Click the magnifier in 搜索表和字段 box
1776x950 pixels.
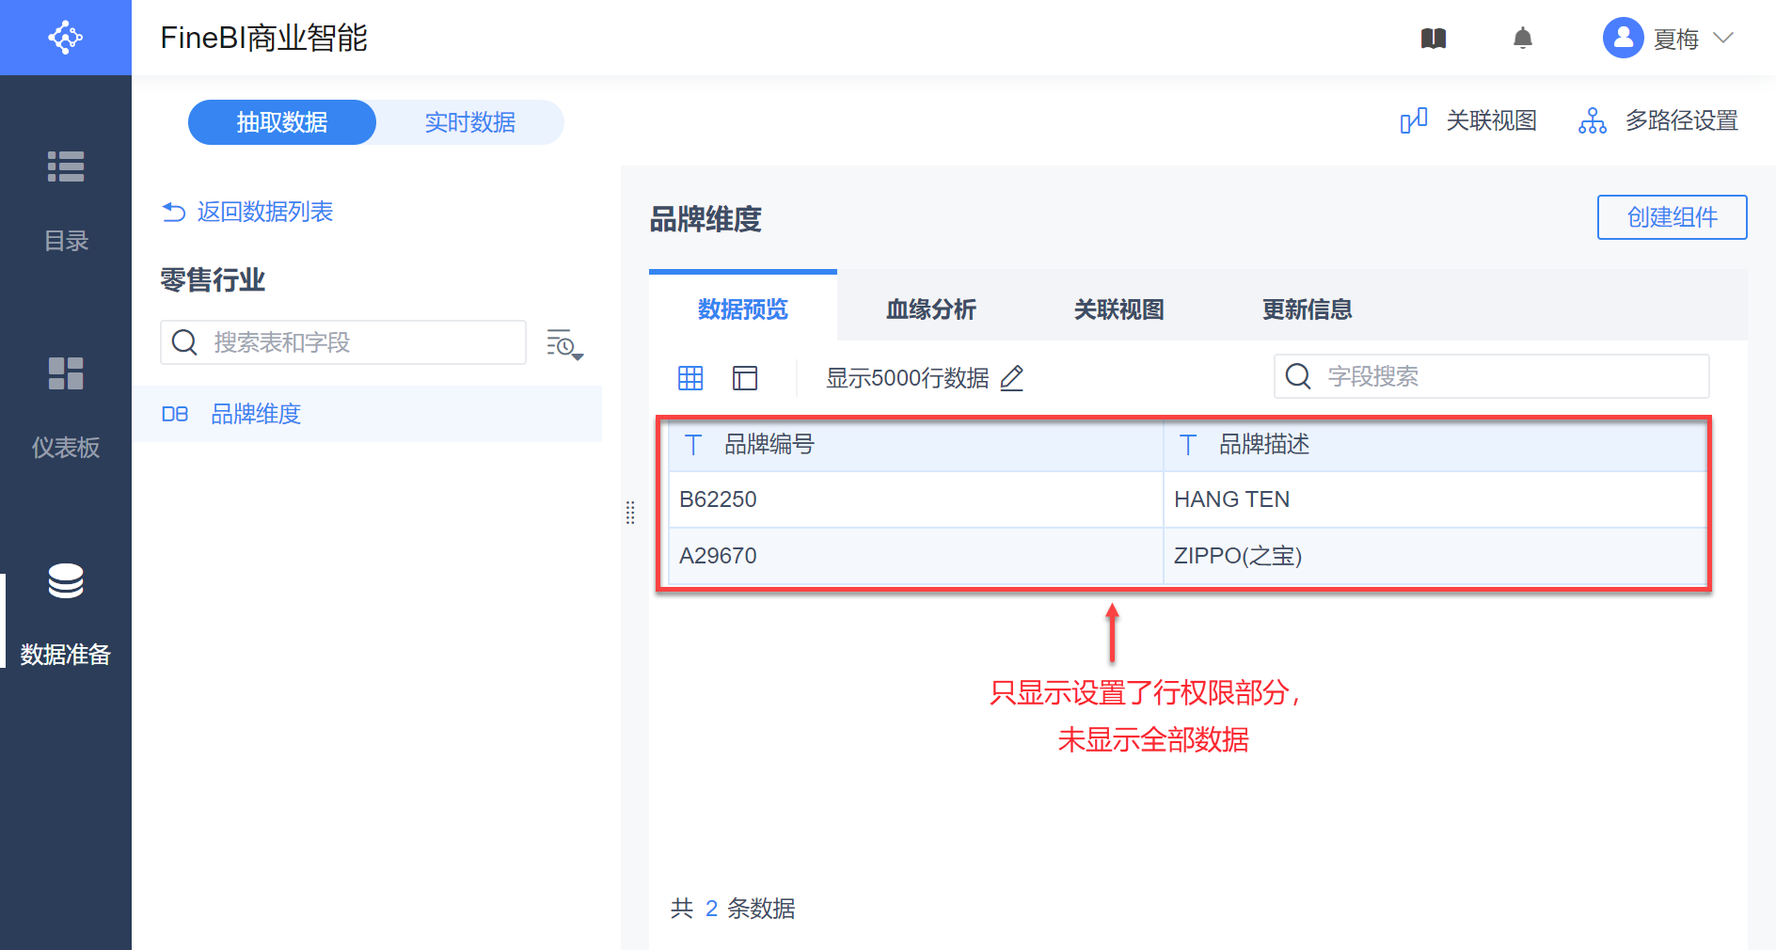185,342
